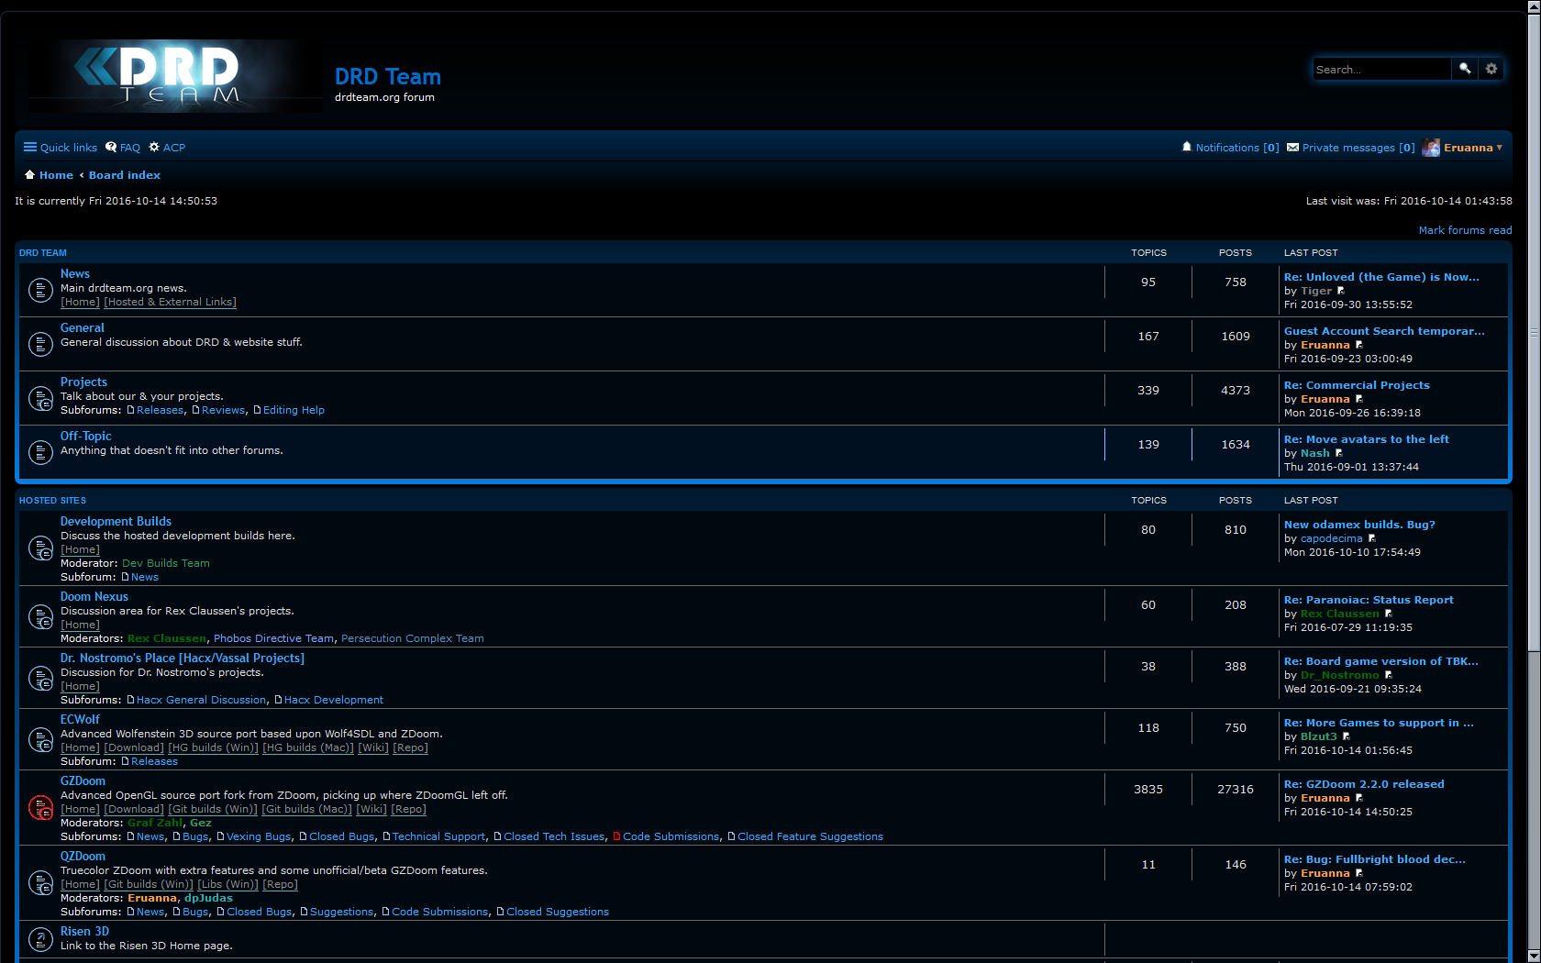Viewport: 1541px width, 963px height.
Task: View latest post icon beside Blzut3
Action: (1347, 736)
